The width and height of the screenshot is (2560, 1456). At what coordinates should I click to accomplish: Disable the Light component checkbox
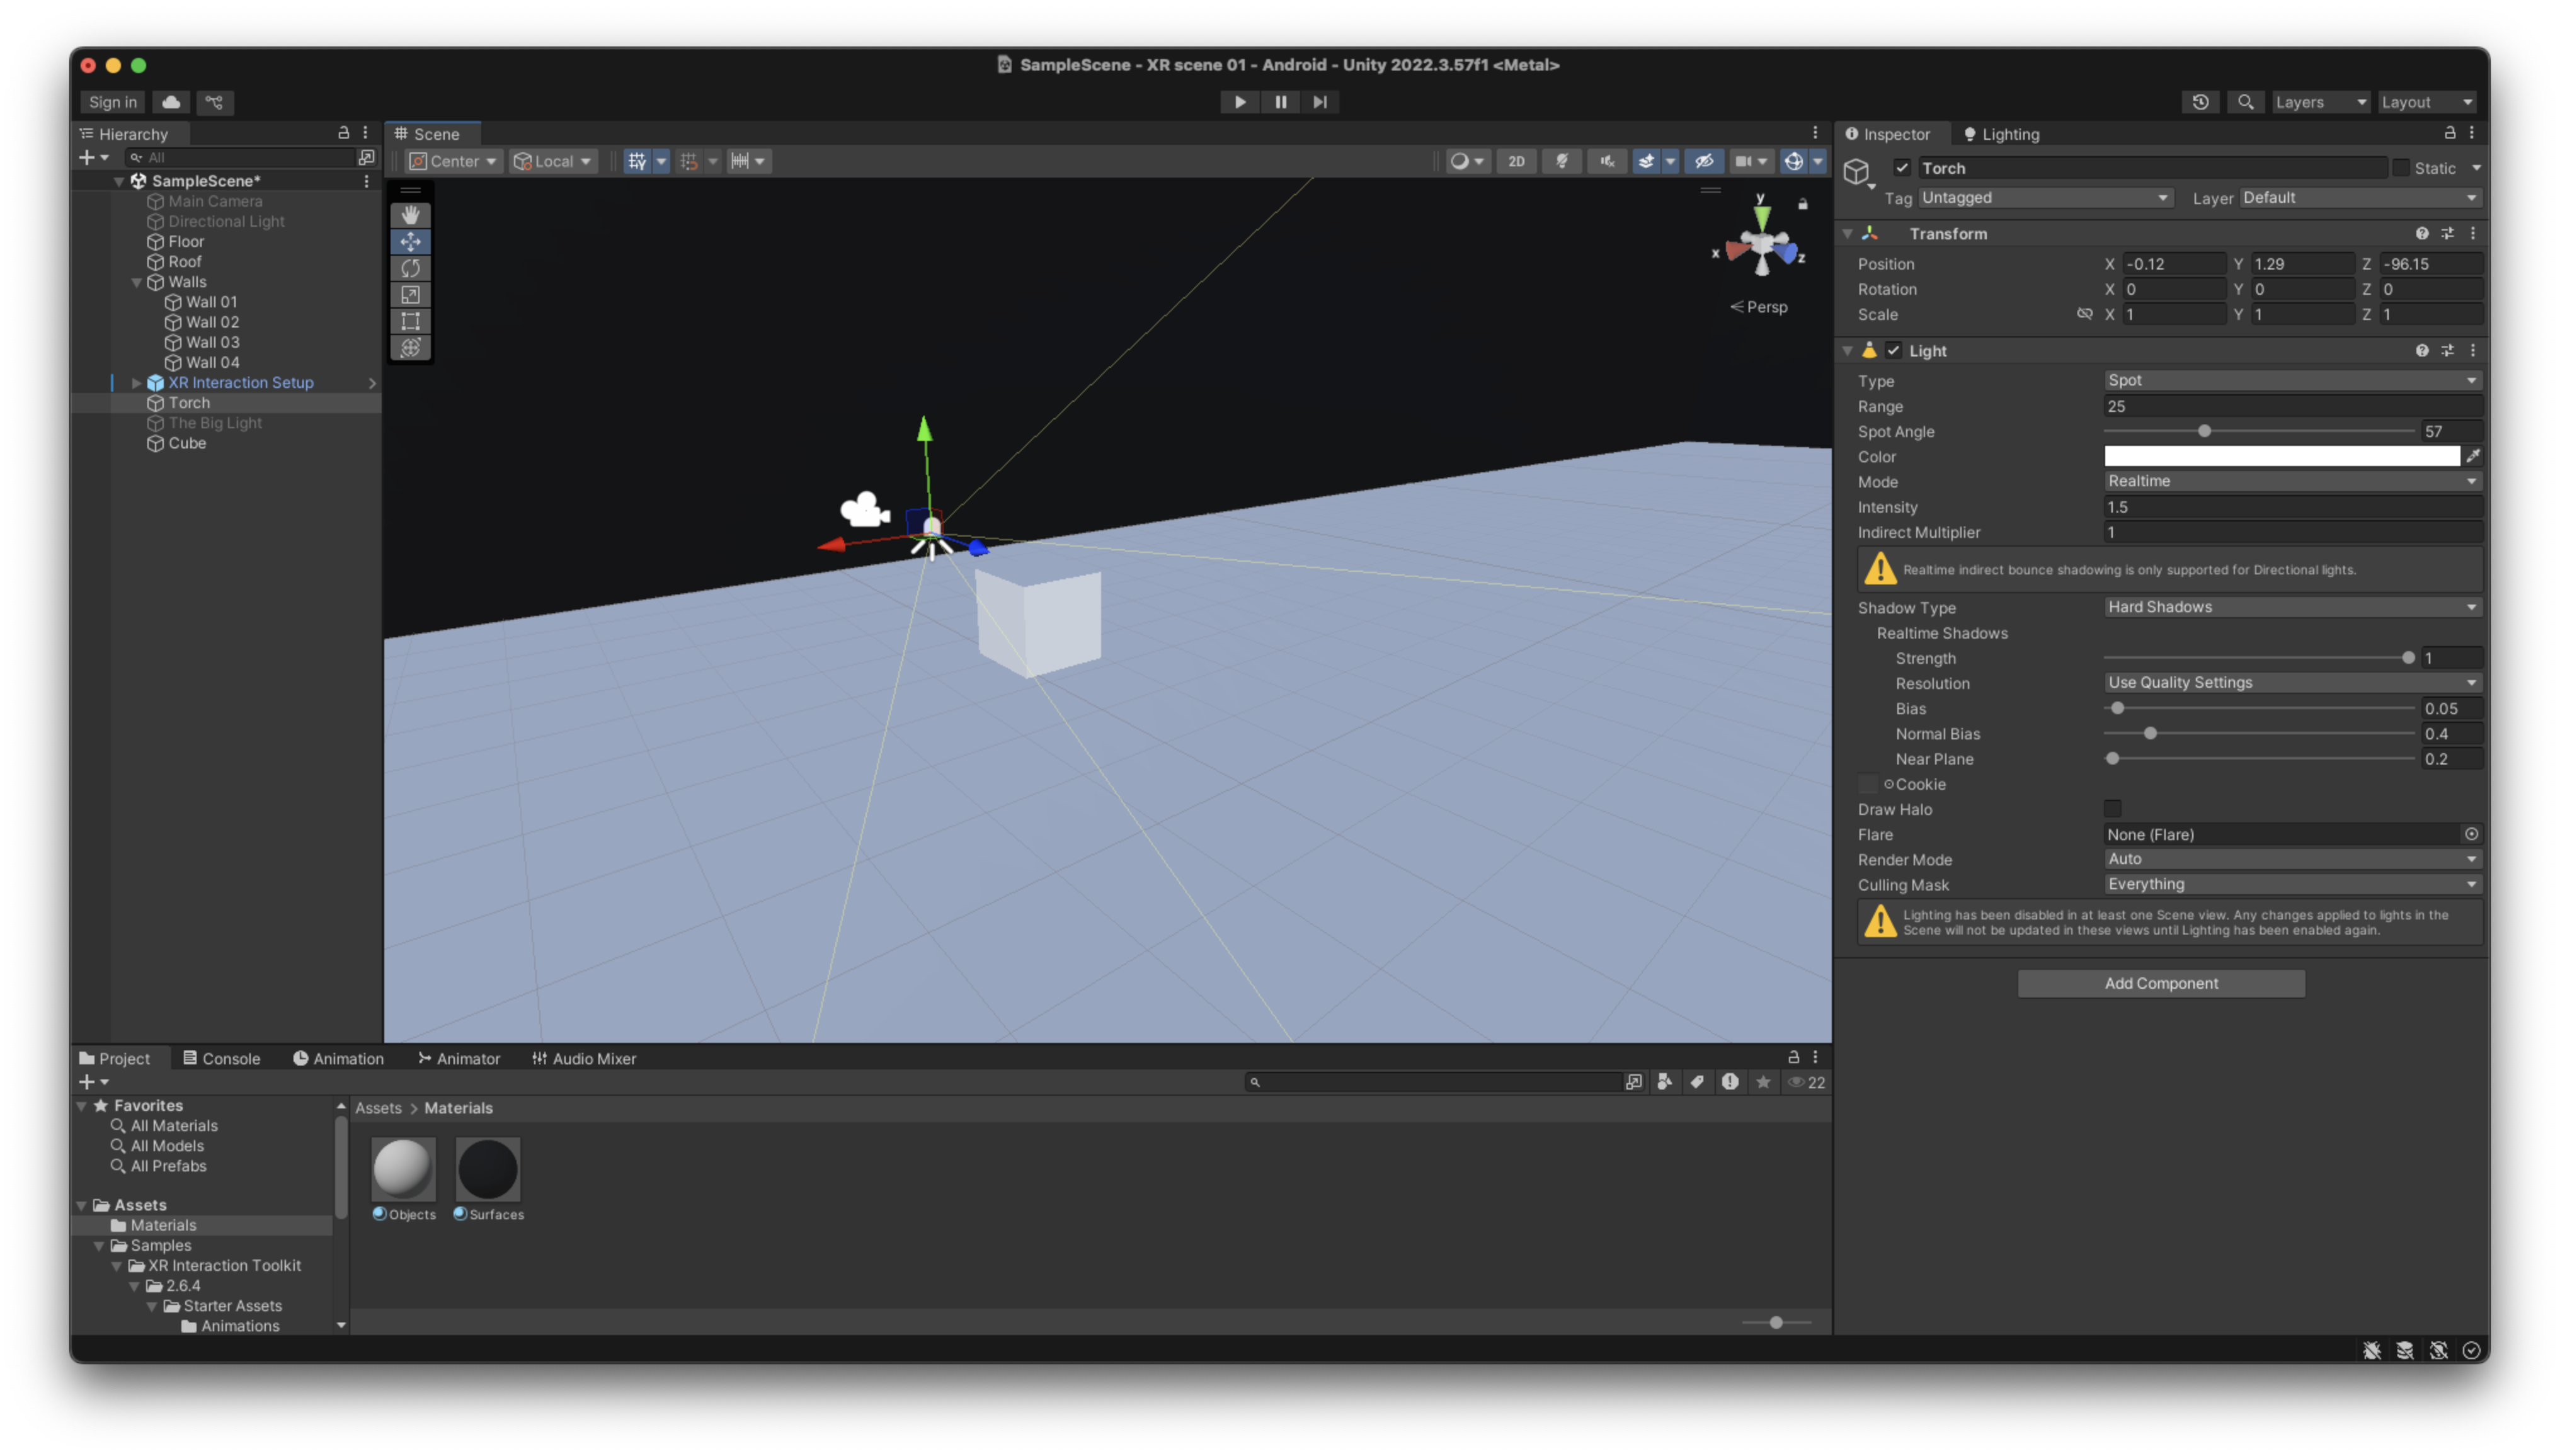coord(1893,351)
